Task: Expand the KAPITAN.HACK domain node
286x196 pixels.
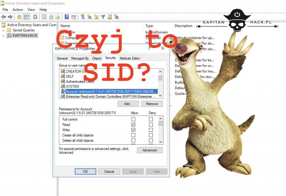Action: [x=3, y=36]
